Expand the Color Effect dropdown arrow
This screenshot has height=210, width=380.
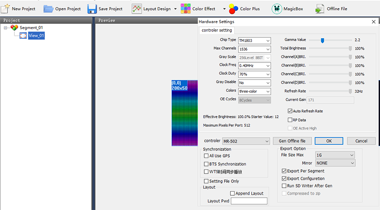tap(224, 9)
